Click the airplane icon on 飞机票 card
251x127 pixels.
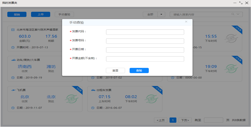point(13,90)
